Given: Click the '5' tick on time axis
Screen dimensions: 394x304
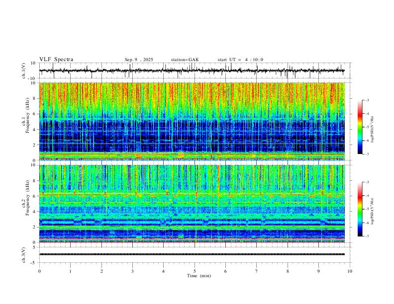Looking at the screenshot, I should pyautogui.click(x=195, y=271).
